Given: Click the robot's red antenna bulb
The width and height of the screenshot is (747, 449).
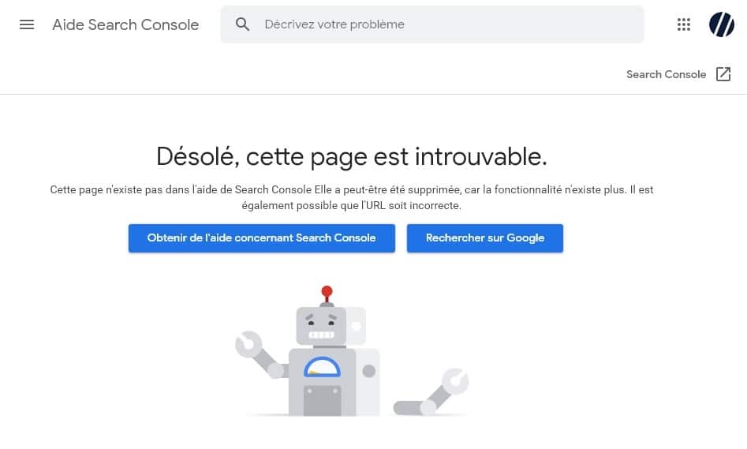Looking at the screenshot, I should (x=327, y=291).
